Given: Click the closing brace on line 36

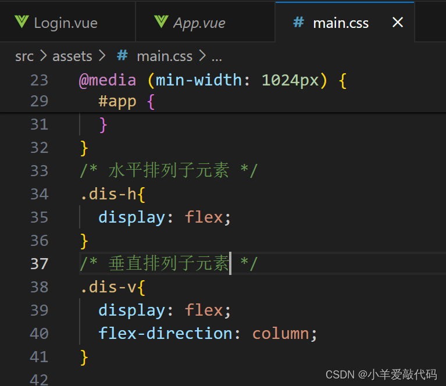Looking at the screenshot, I should coord(84,241).
